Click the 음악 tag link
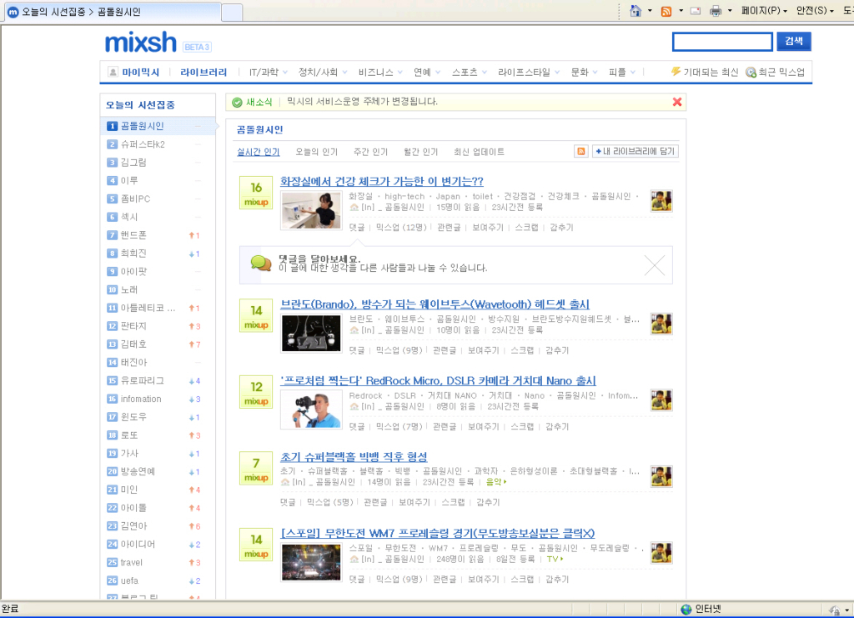Screen dimensions: 854x618 pyautogui.click(x=495, y=482)
